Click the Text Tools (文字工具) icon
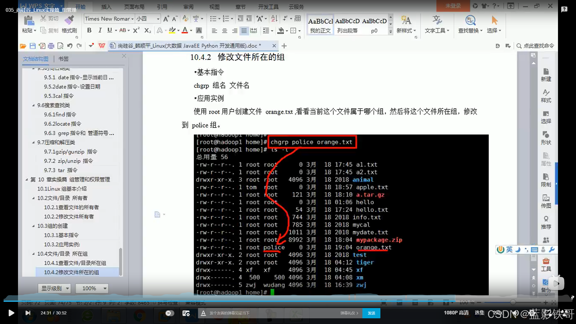This screenshot has height=324, width=576. (437, 20)
